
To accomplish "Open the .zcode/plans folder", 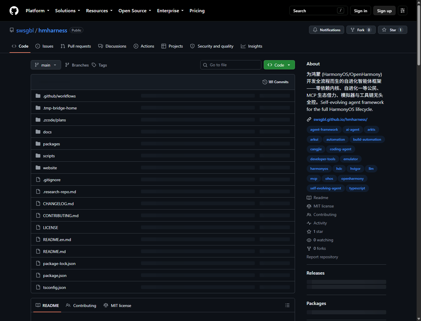I will 54,120.
